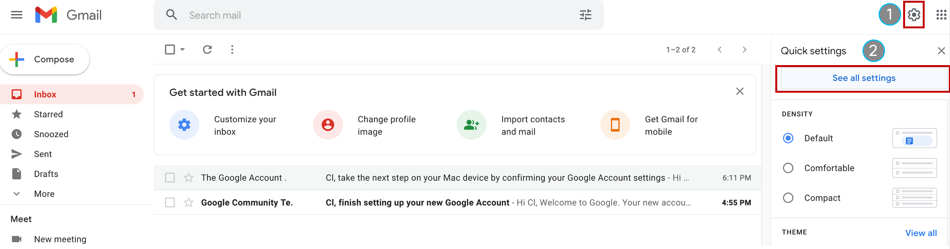Click the 6:11 PM timestamp
This screenshot has width=950, height=249.
click(x=736, y=178)
